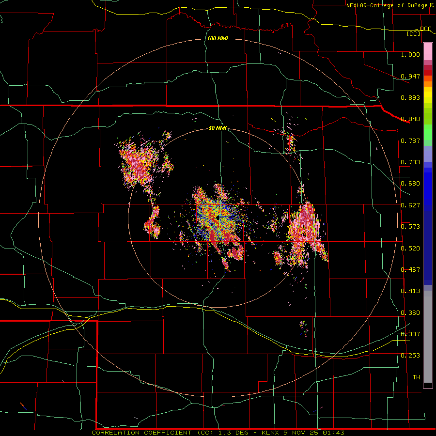Click the 0.787 scale value
The width and height of the screenshot is (436, 436).
410,140
